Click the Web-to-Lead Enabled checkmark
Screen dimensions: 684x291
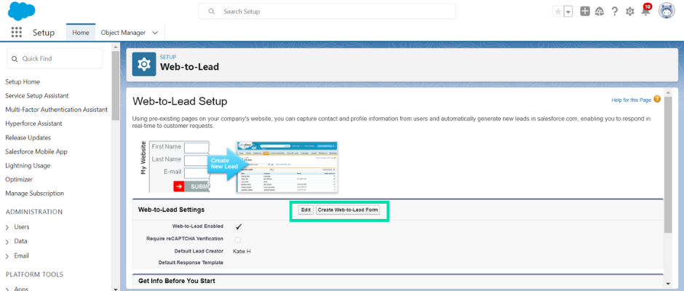(x=238, y=226)
